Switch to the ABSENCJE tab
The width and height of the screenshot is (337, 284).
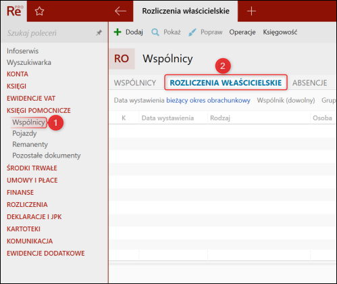(309, 83)
